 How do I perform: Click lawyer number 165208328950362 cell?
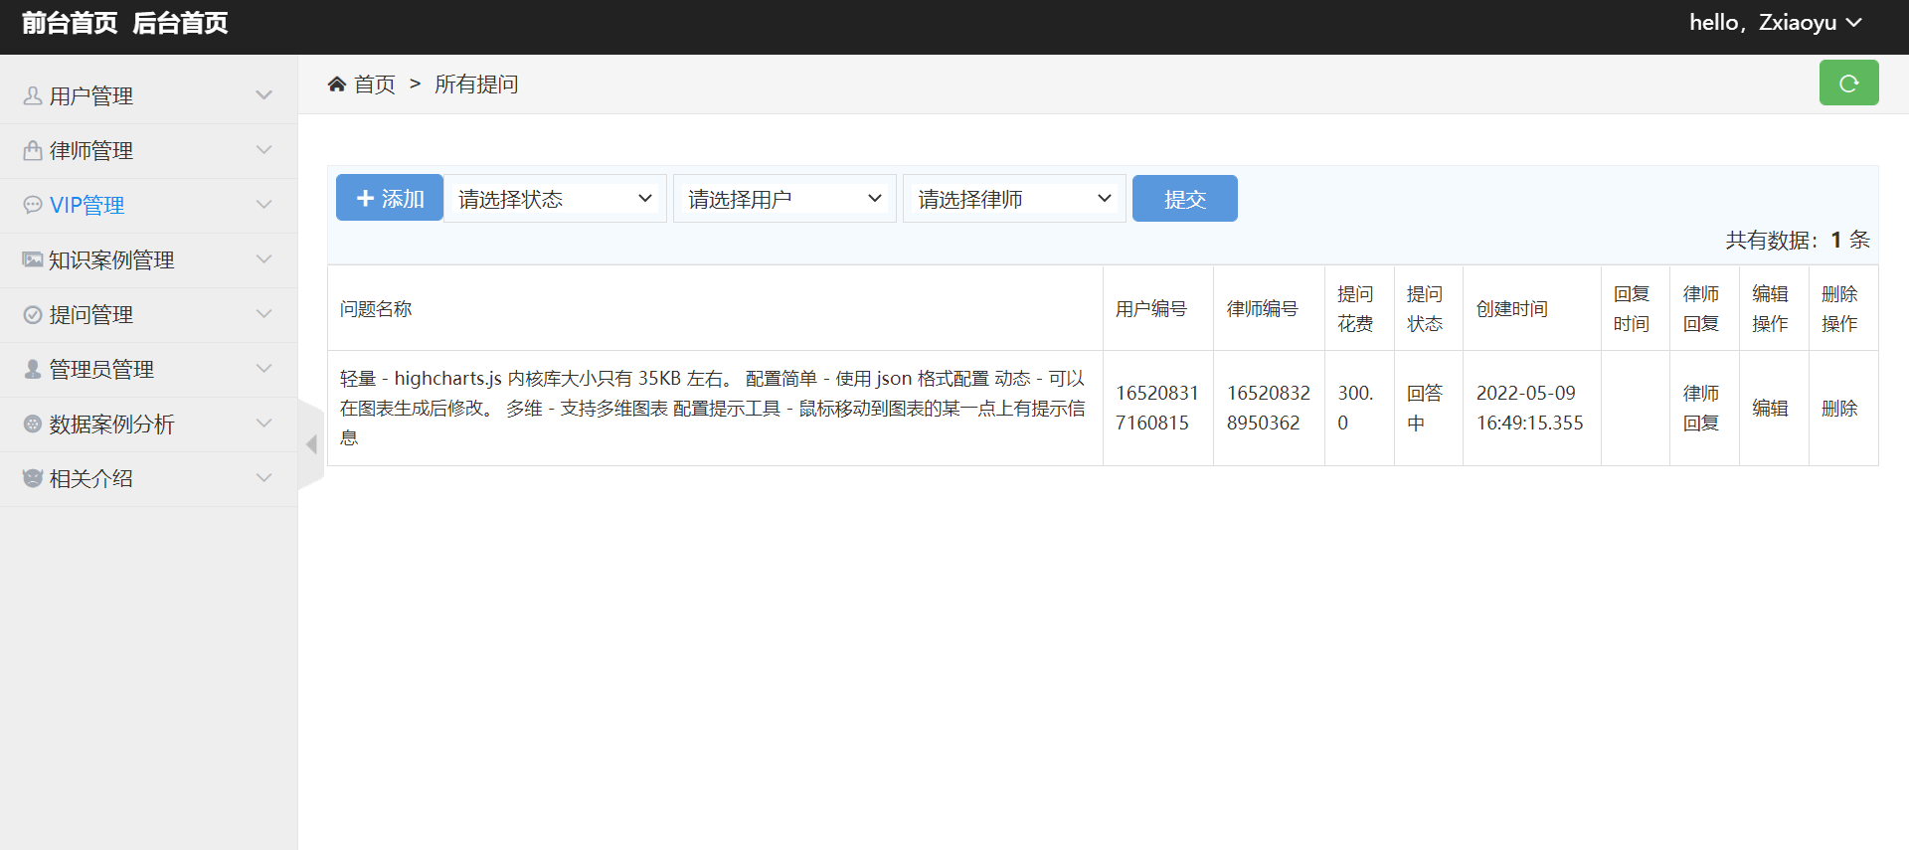pos(1269,408)
